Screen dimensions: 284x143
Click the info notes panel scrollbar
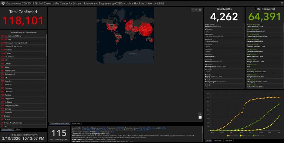coord(202,130)
